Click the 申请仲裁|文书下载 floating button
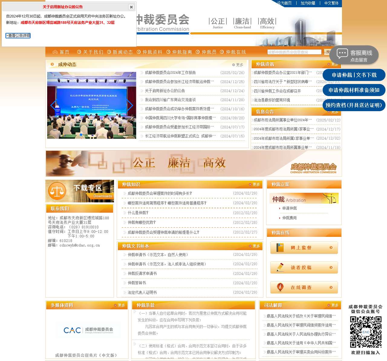Screen dimensions: 387x361 tap(354, 75)
